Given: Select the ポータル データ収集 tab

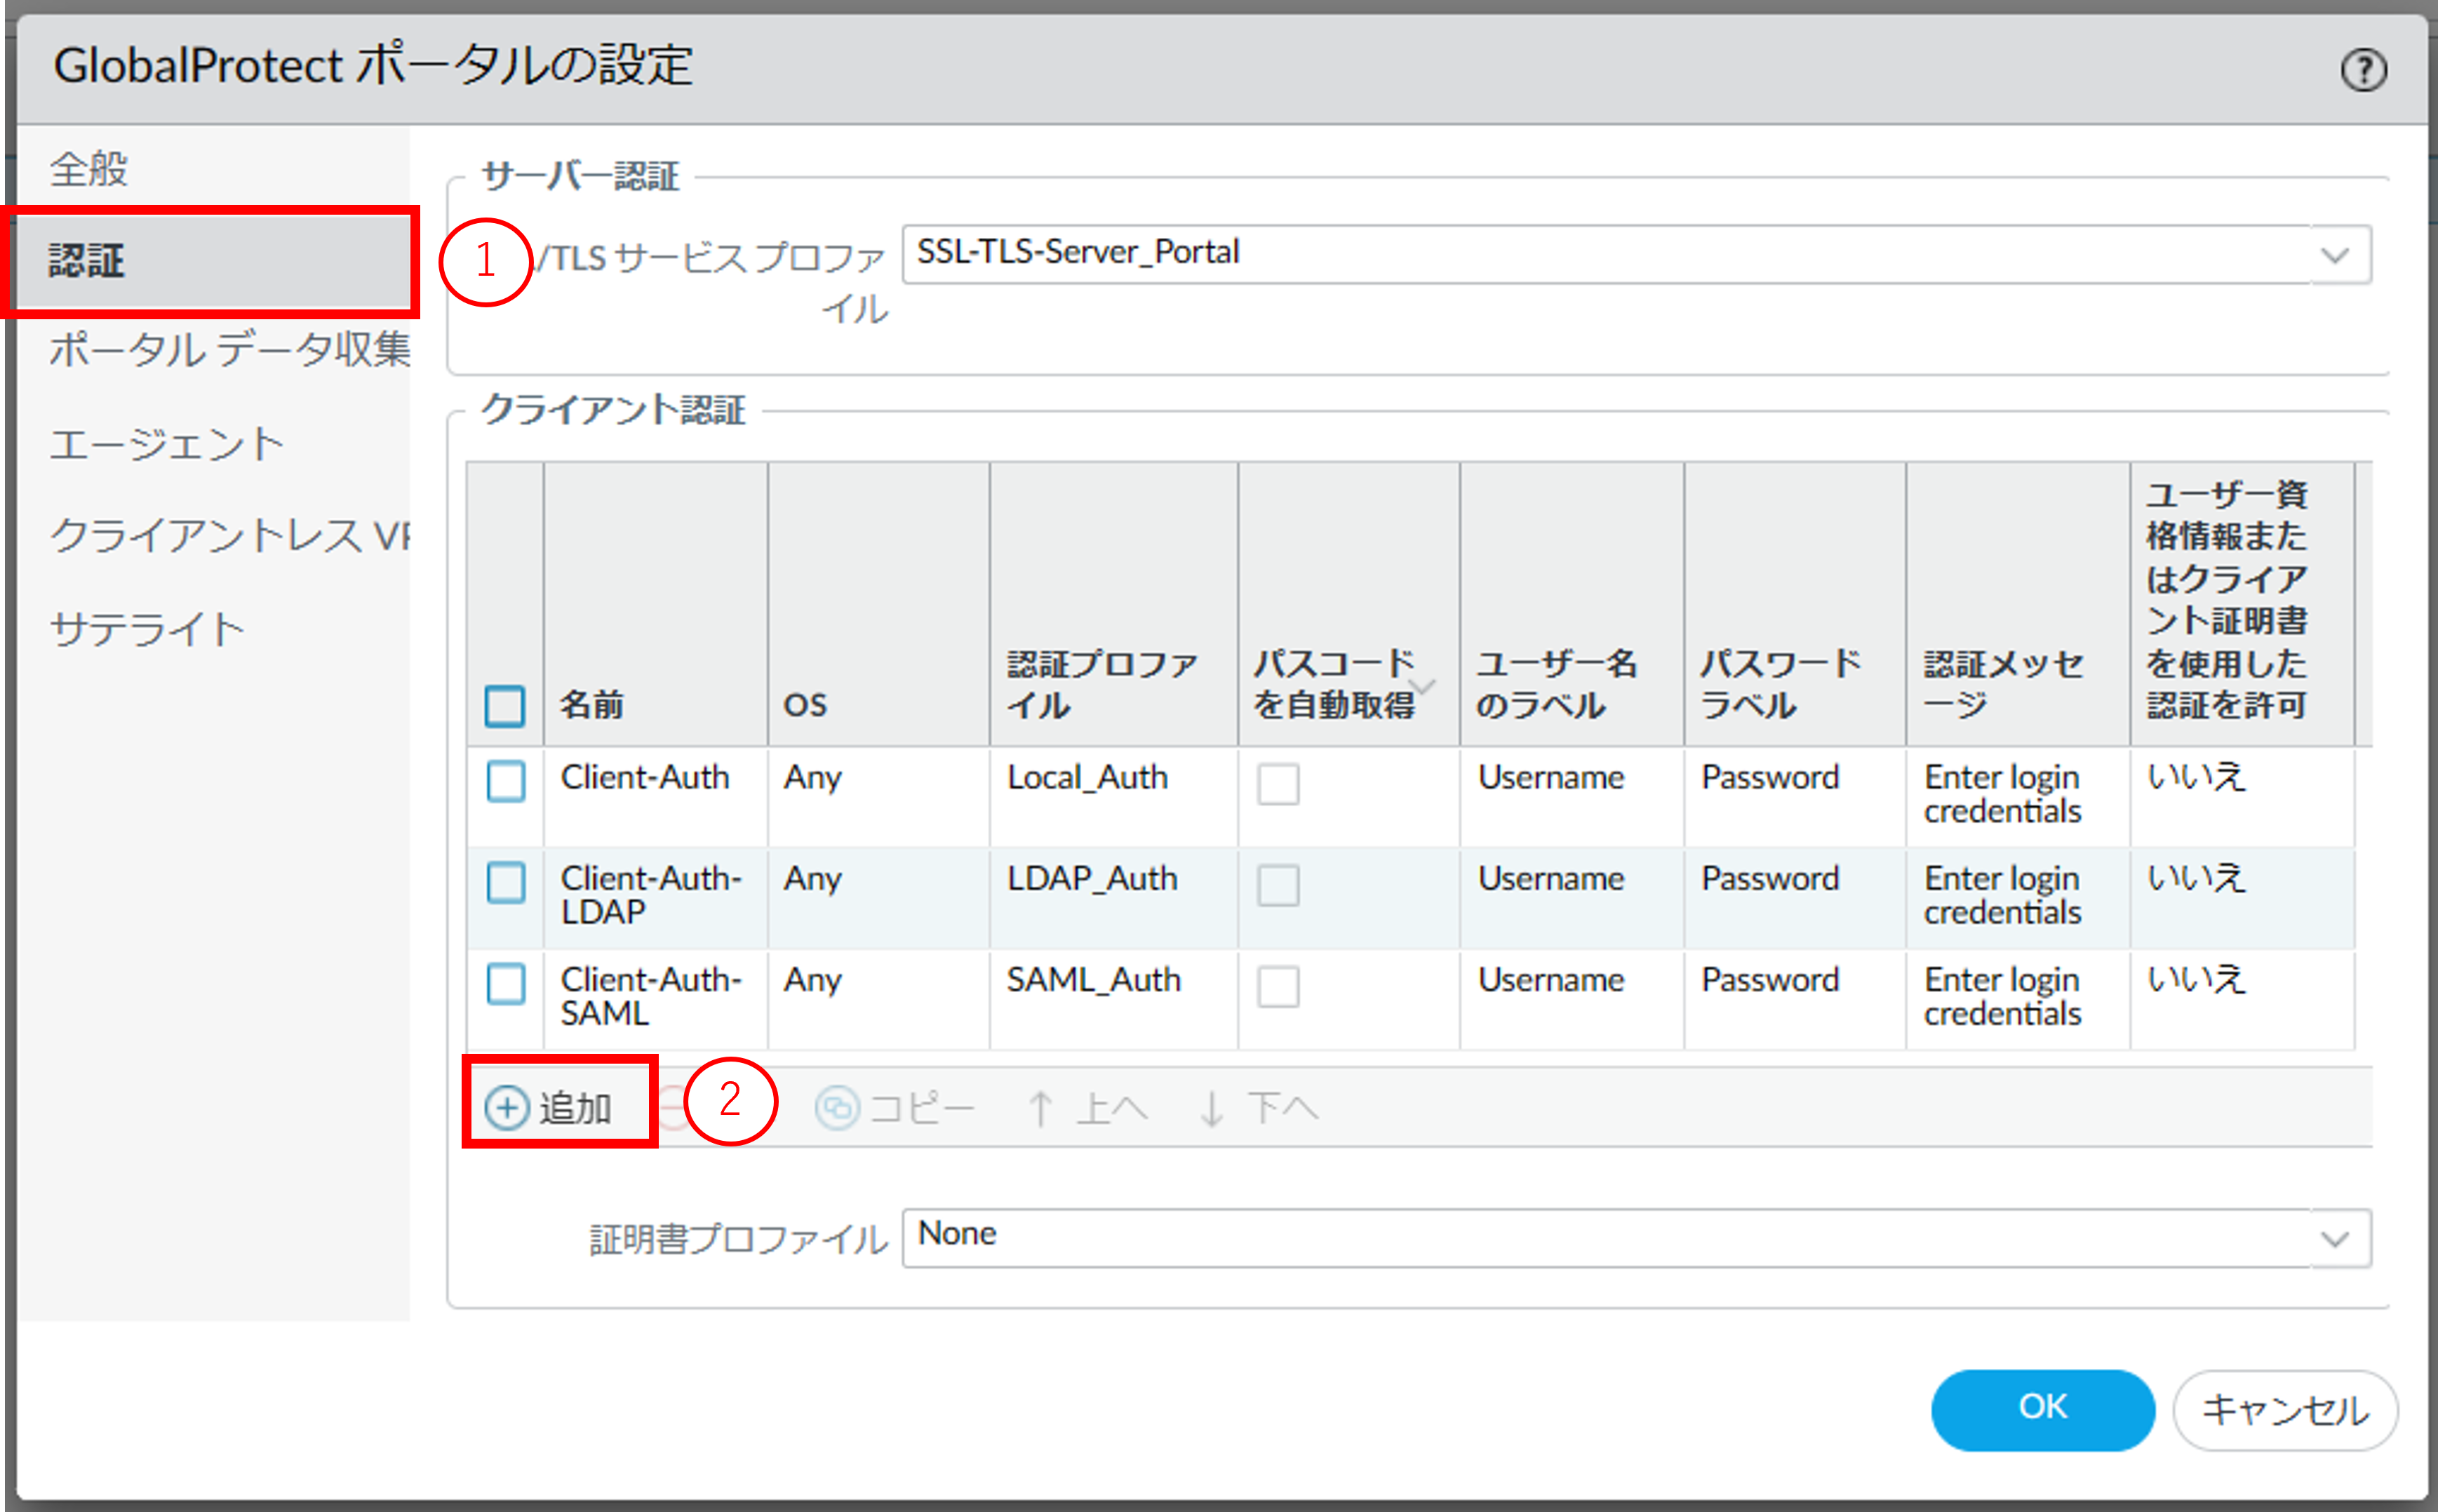Looking at the screenshot, I should point(229,350).
